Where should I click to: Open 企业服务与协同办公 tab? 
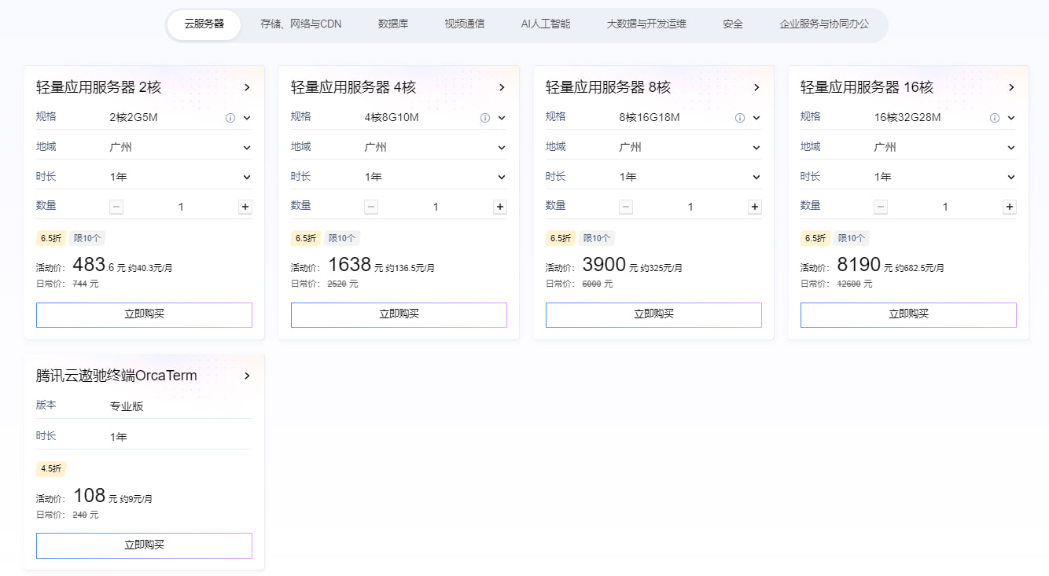pos(825,24)
